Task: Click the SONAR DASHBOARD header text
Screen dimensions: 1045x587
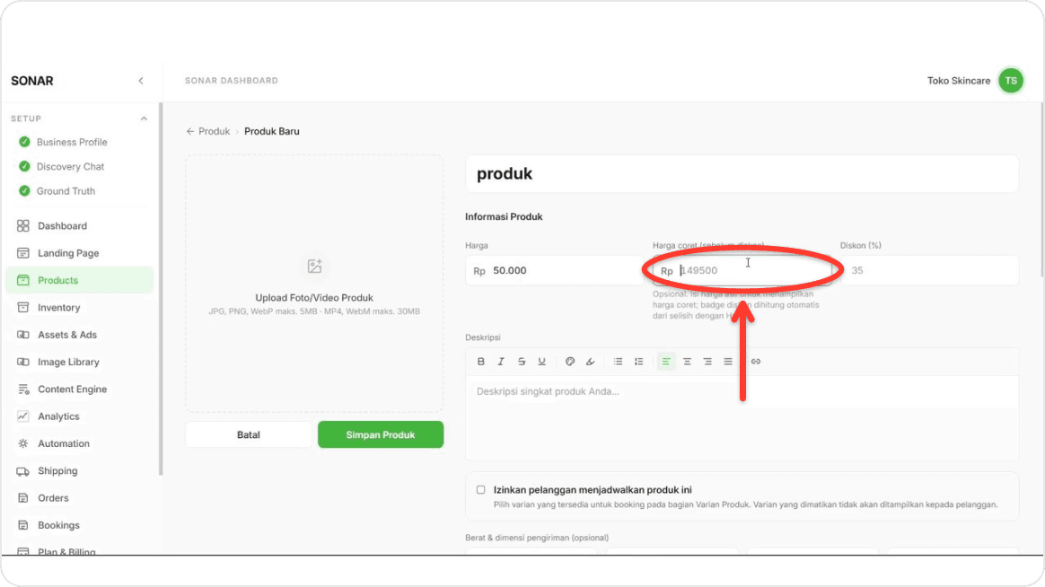Action: (232, 81)
